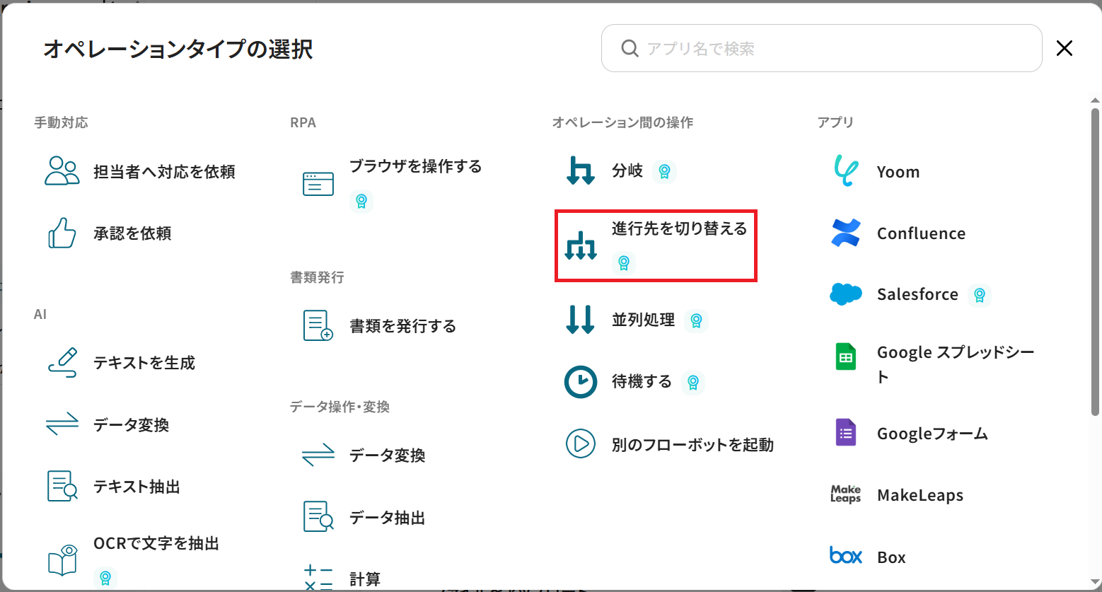Close the オペレーションタイプの選択 dialog
This screenshot has height=592, width=1102.
click(1064, 48)
